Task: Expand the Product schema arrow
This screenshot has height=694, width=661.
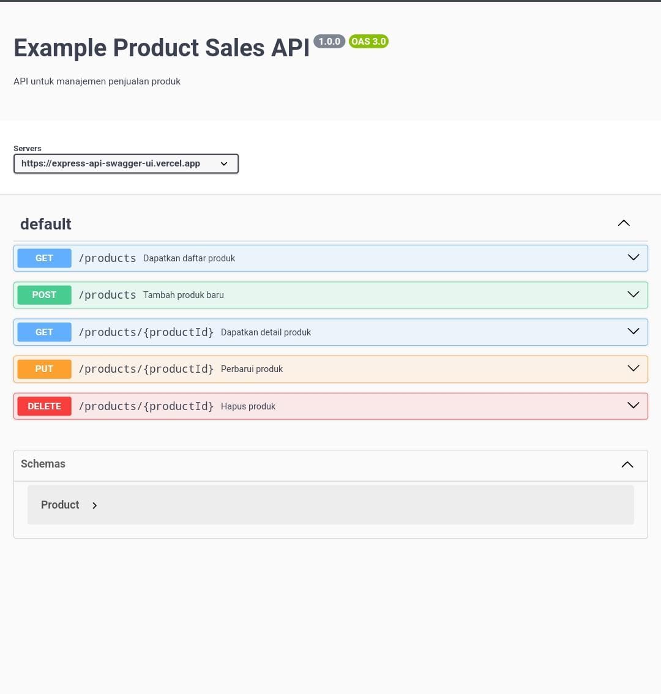Action: 95,506
